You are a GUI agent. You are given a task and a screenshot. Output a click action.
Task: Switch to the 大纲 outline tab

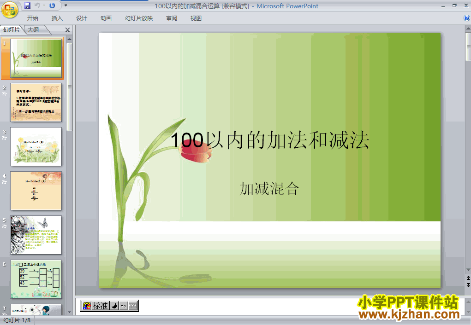coord(33,29)
